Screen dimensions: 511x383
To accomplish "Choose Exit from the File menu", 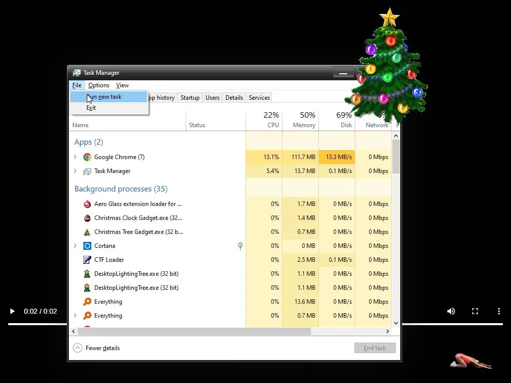I will pyautogui.click(x=109, y=108).
